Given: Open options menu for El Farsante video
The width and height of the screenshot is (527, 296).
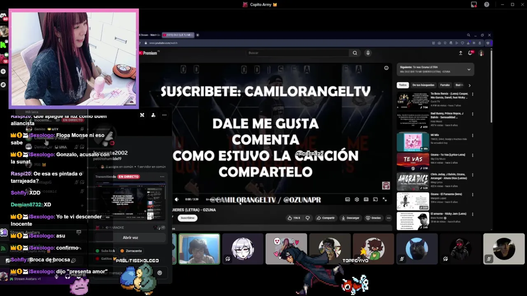Looking at the screenshot, I should click(x=472, y=194).
